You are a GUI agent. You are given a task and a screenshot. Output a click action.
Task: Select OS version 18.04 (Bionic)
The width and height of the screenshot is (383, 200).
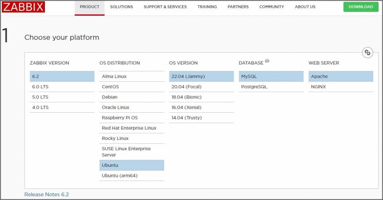click(201, 97)
